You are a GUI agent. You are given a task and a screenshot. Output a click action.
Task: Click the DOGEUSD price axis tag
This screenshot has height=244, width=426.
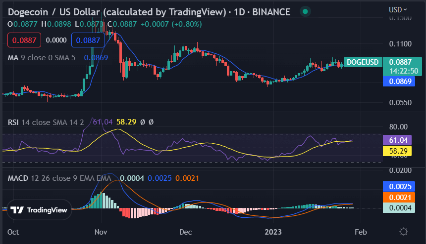coord(363,62)
